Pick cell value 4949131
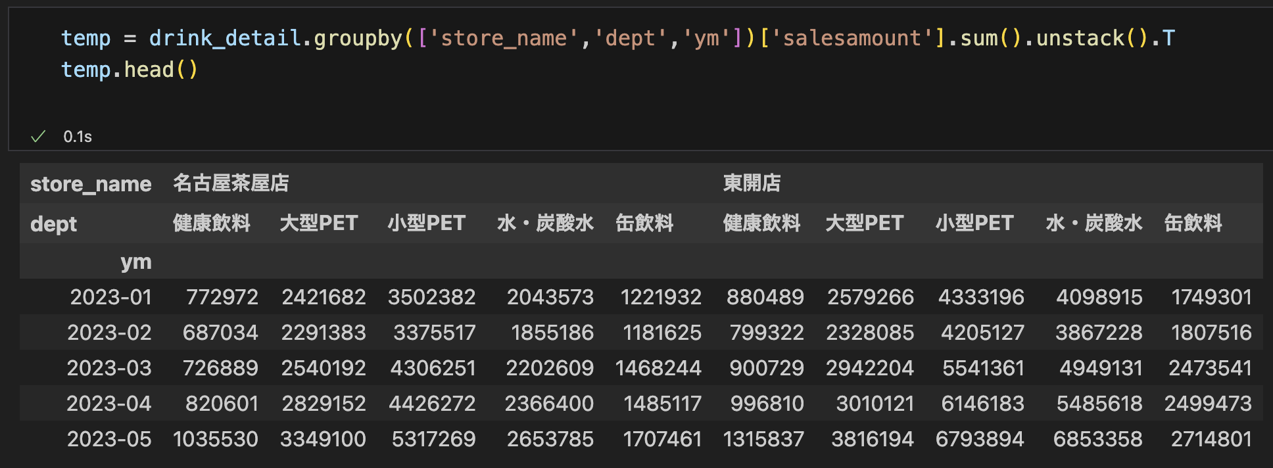Image resolution: width=1273 pixels, height=468 pixels. point(1101,368)
